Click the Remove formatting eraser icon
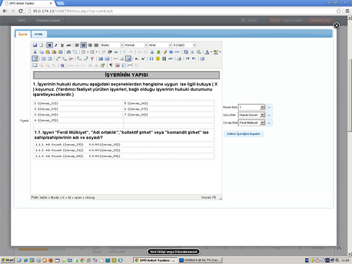Screen dimensions: 352x264 click(x=122, y=59)
